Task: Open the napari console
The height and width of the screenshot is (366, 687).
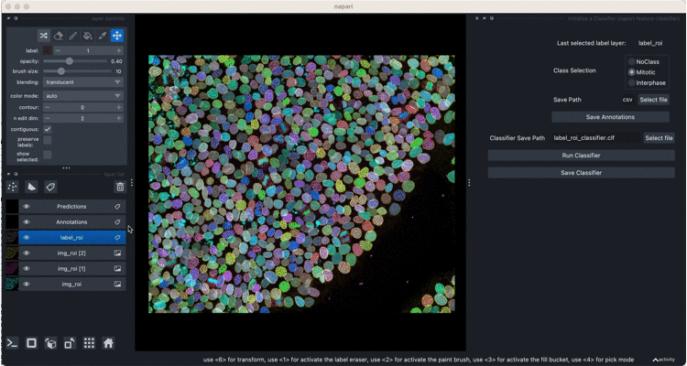Action: [x=12, y=343]
